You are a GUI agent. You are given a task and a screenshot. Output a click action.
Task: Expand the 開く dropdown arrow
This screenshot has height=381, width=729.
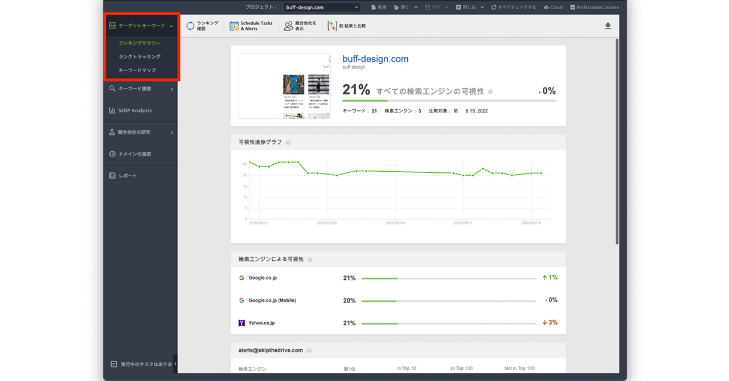(416, 7)
